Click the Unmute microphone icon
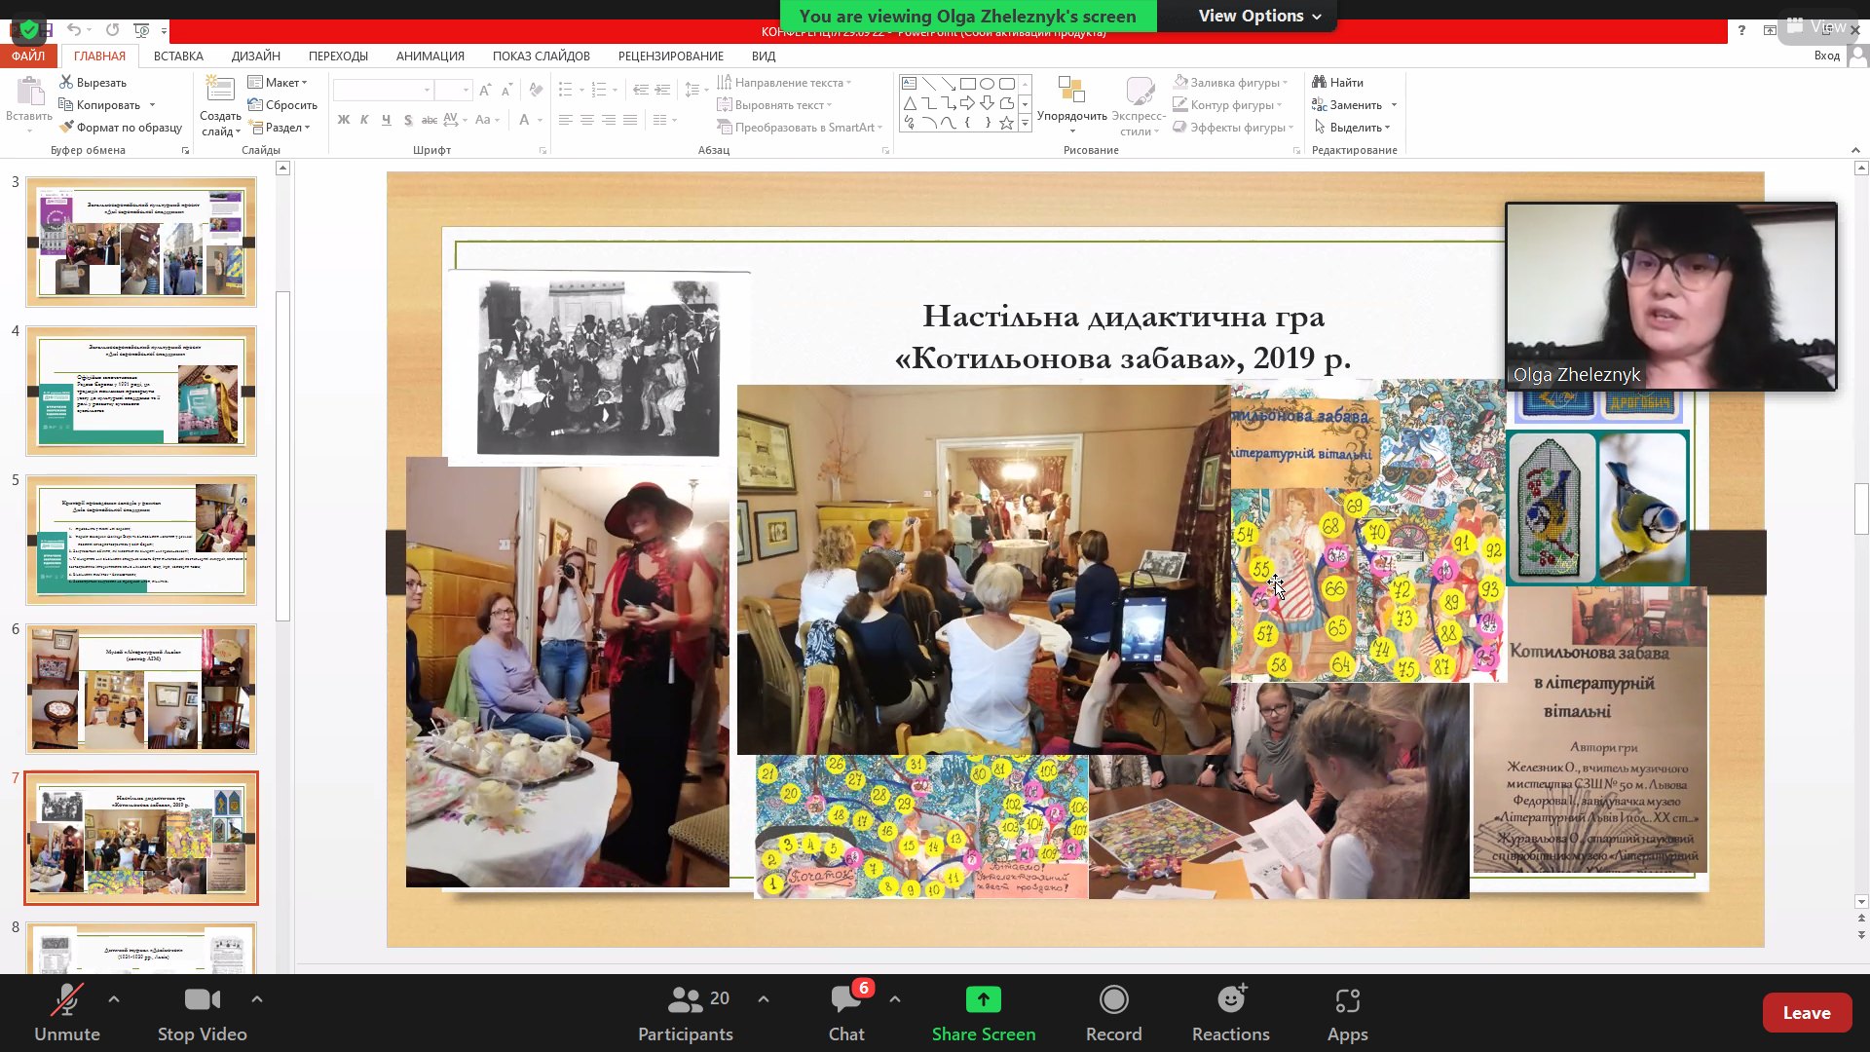The image size is (1870, 1052). tap(66, 1000)
